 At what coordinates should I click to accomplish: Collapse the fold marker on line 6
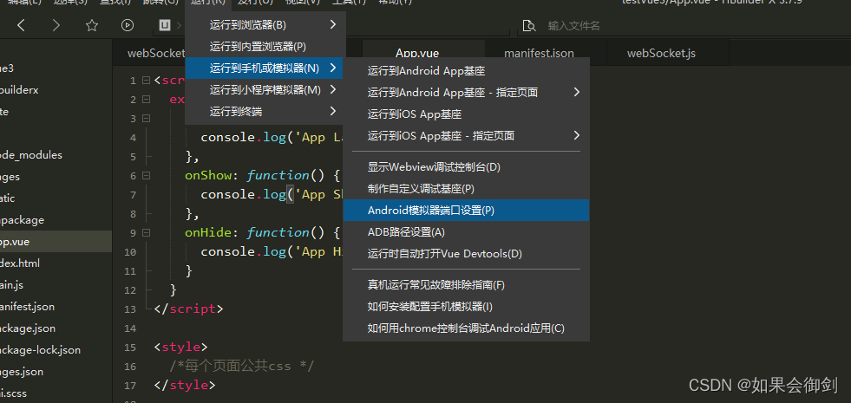pos(146,175)
